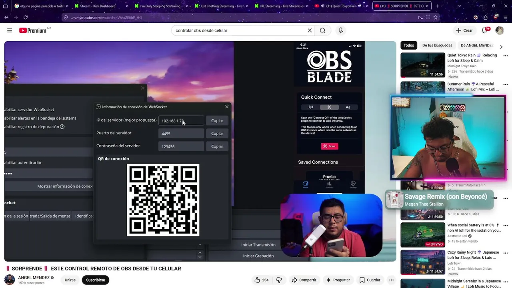Open the YouTube guide hamburger menu

10,30
